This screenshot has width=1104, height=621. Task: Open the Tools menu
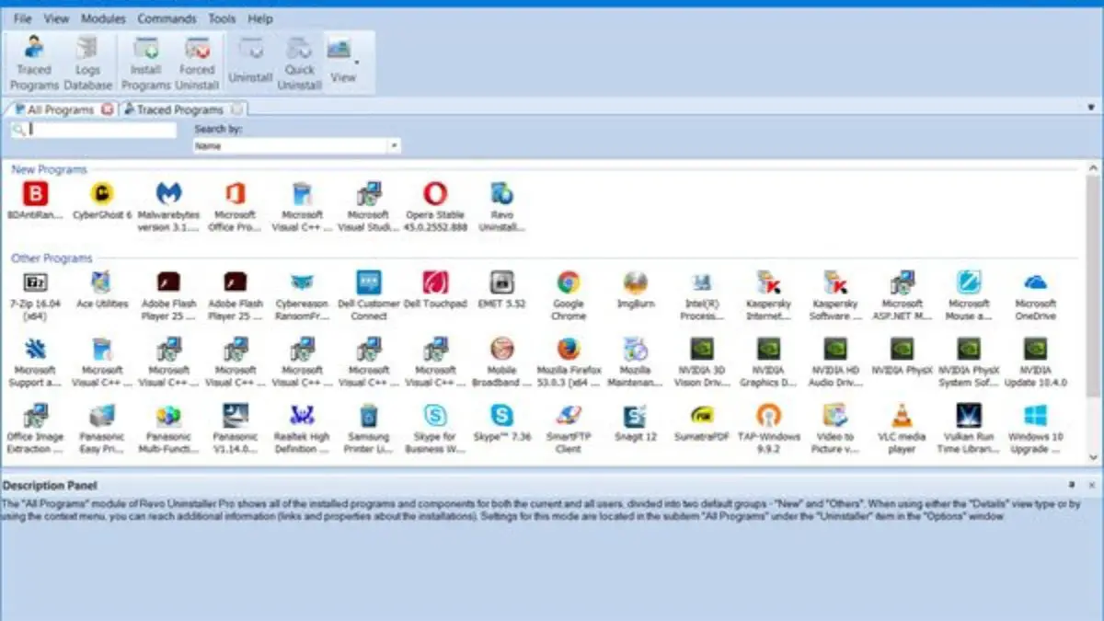coord(222,18)
